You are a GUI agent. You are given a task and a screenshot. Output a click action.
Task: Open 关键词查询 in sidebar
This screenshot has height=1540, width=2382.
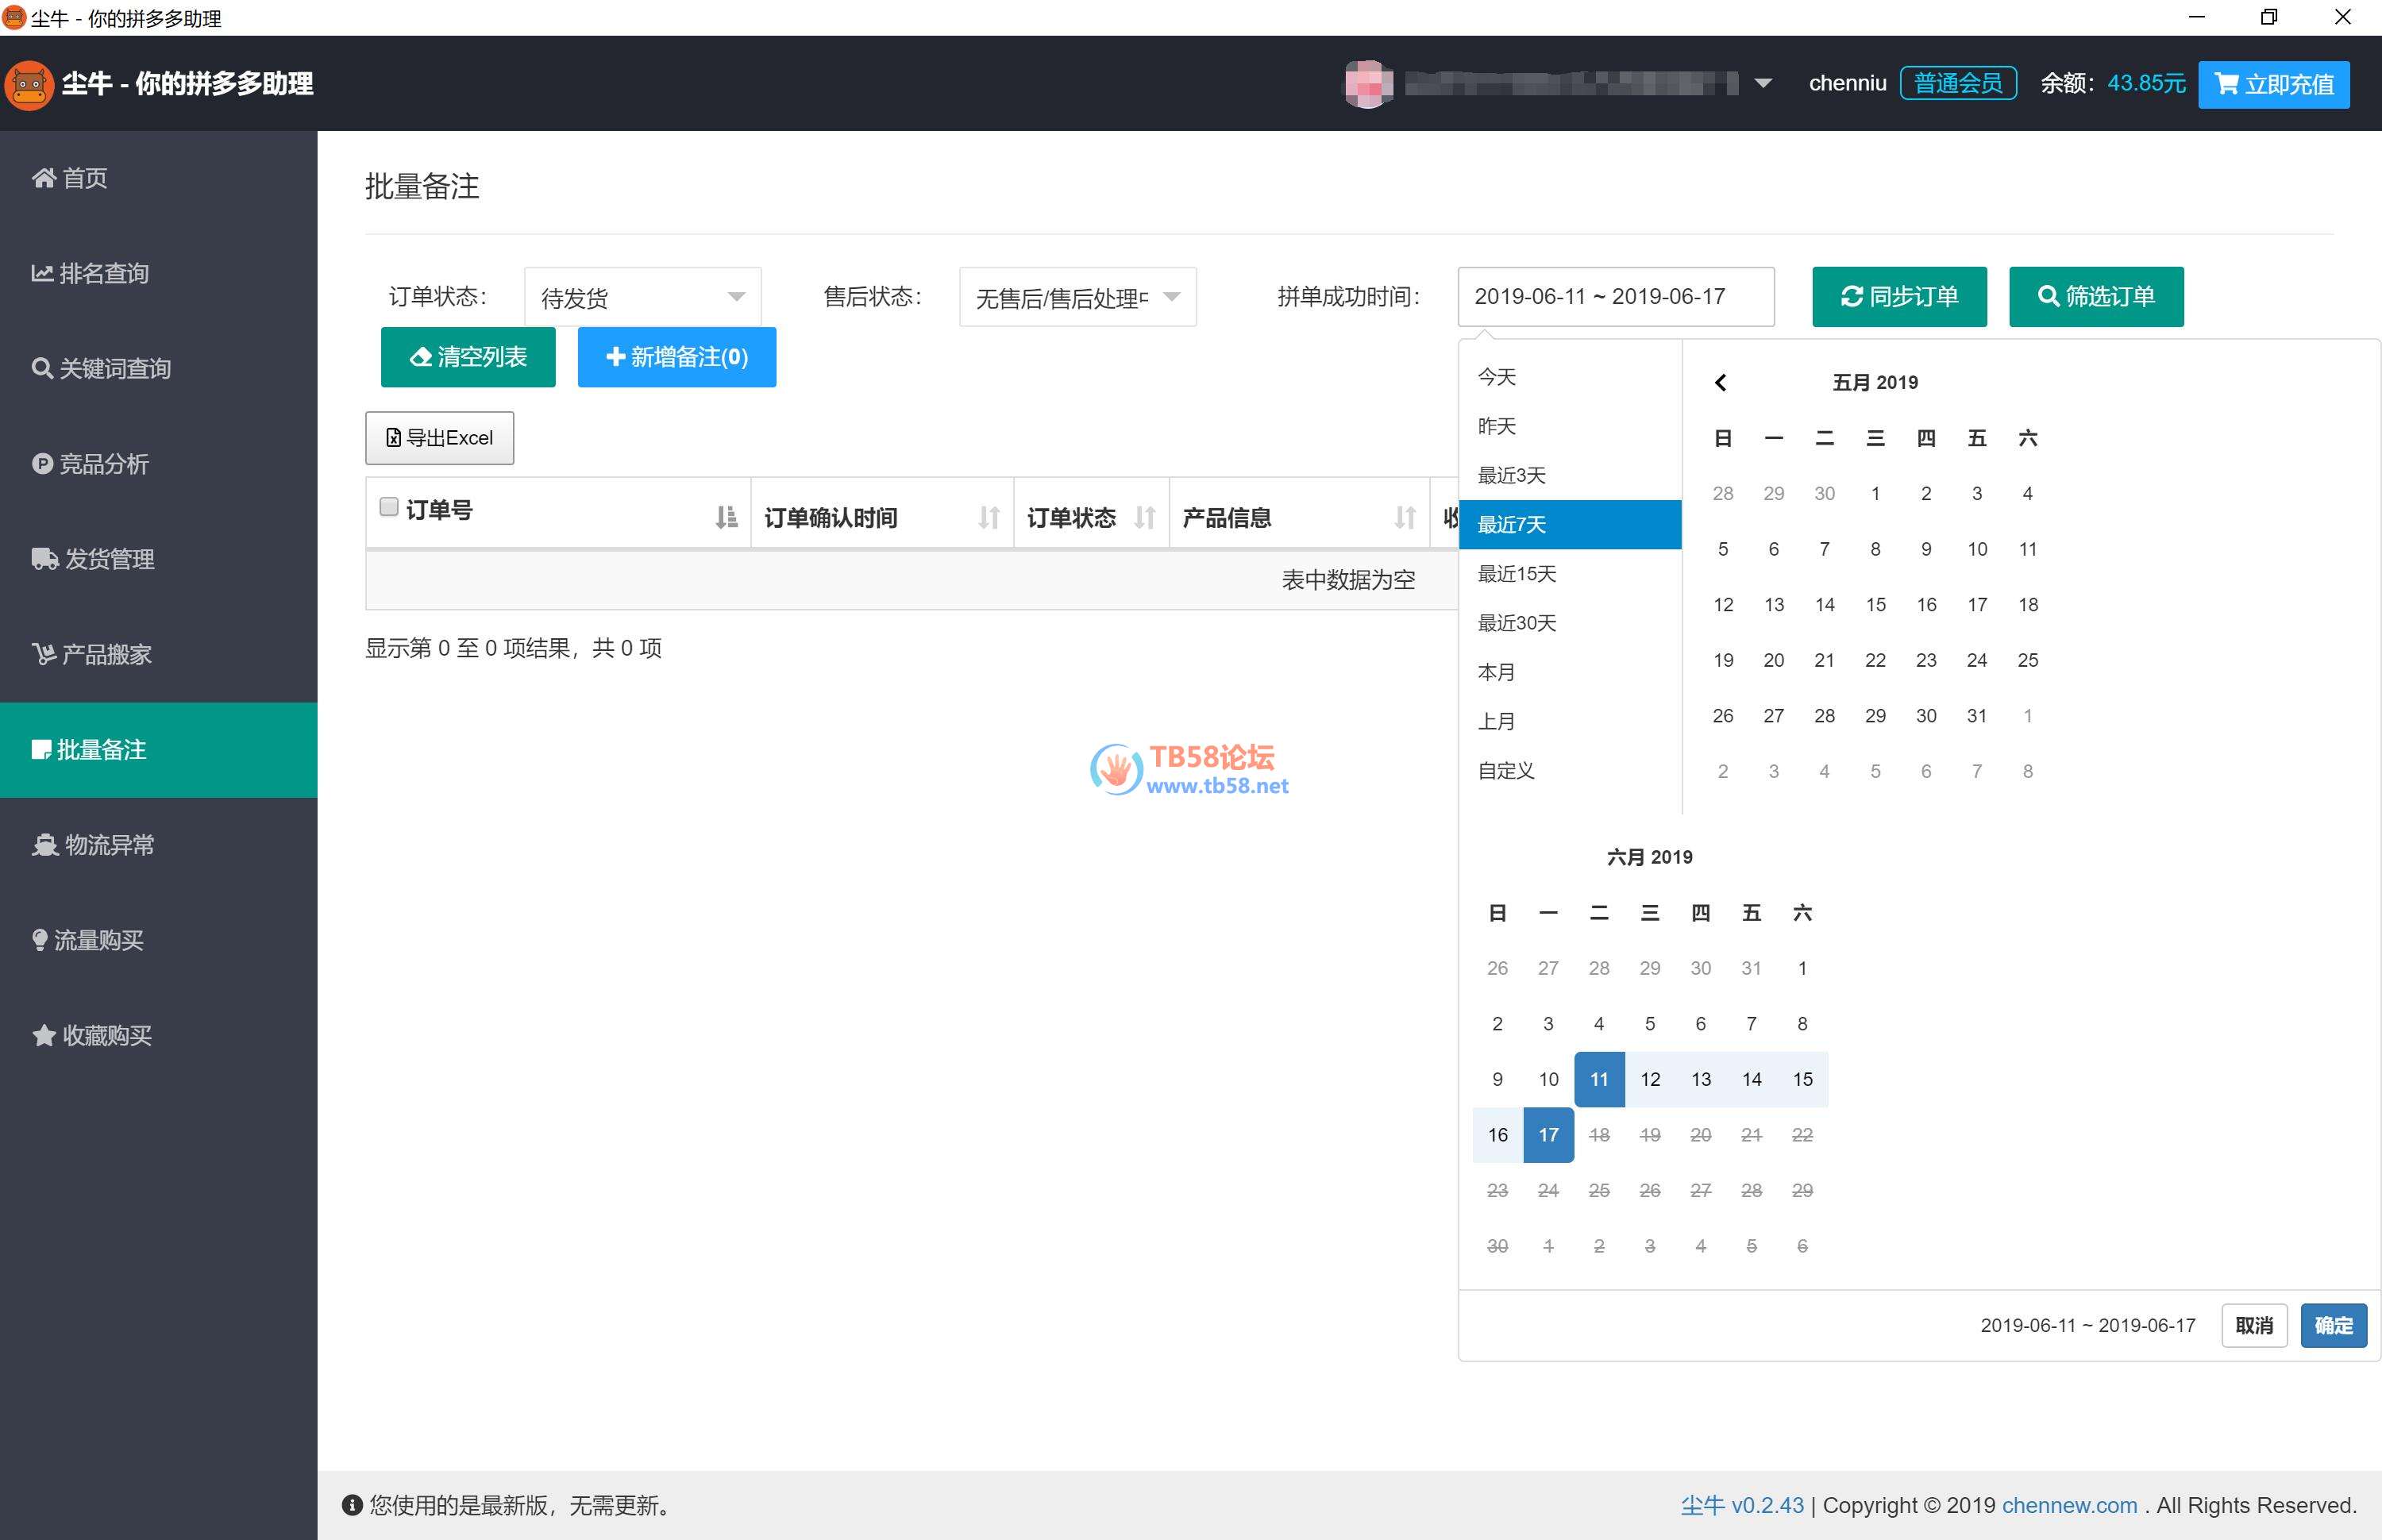point(159,369)
